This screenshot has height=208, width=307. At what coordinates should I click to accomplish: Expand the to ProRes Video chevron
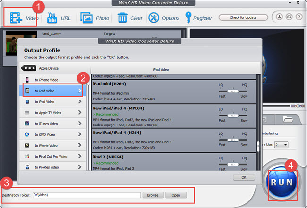point(79,167)
